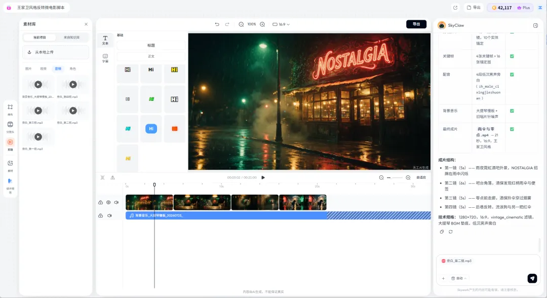Click the split clip icon on timeline toolbar
This screenshot has height=298, width=547.
pos(102,177)
